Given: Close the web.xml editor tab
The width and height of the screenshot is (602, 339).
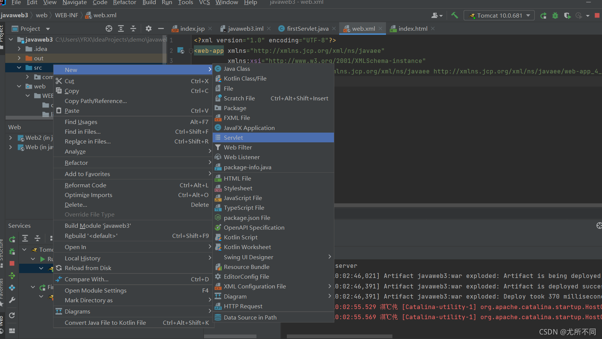Looking at the screenshot, I should (x=380, y=28).
